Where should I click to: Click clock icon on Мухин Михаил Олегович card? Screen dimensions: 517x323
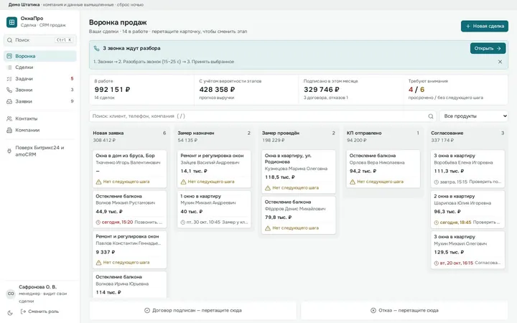[x=437, y=263]
